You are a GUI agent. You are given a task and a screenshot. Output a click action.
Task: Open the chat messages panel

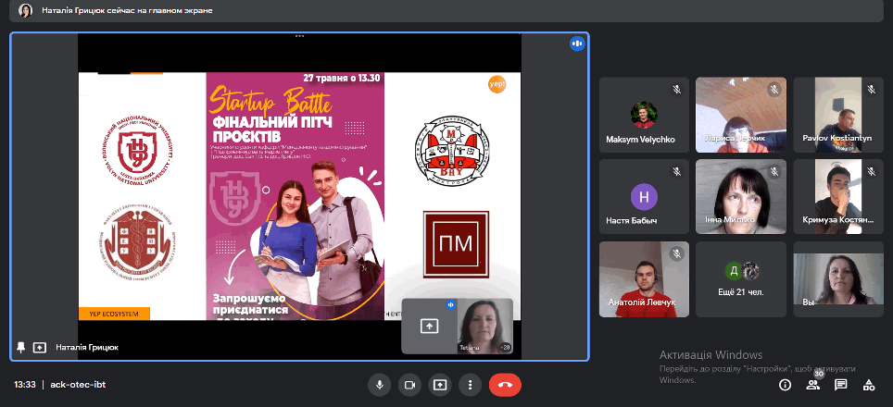tap(841, 385)
